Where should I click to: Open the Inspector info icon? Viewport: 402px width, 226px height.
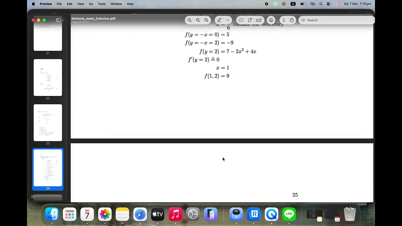click(284, 20)
